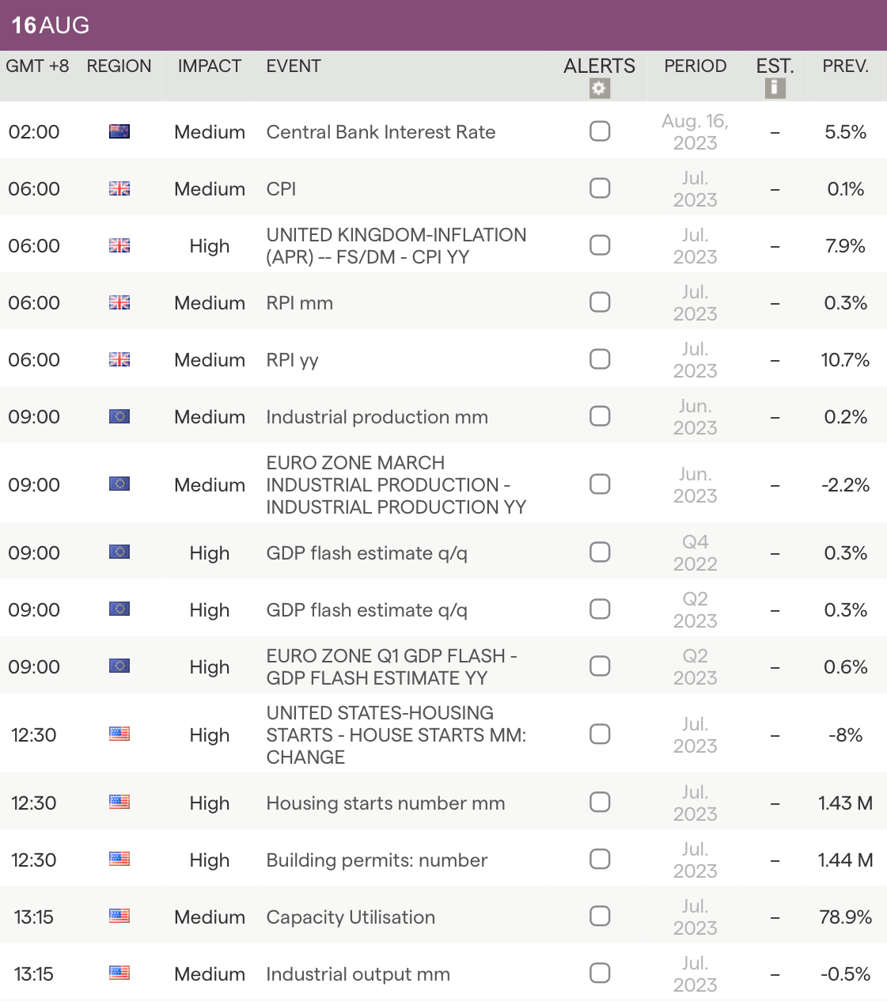Click the IMPACT column header
The image size is (887, 1002).
(x=210, y=66)
